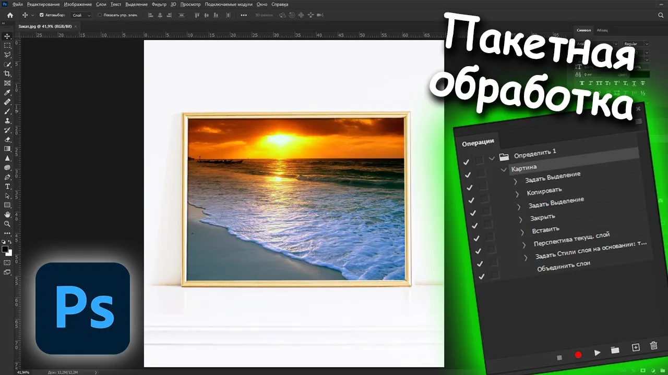
Task: Click the foreground color swatch
Action: (x=5, y=249)
